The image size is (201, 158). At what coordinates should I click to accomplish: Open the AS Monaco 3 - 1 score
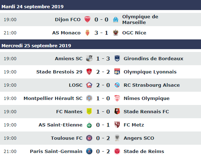tap(101, 33)
